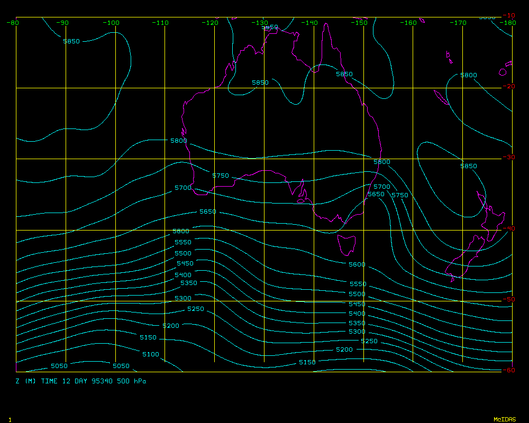Click the red -50 latitude label
This screenshot has height=423, width=529.
tap(508, 299)
